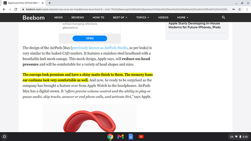Open 'Apple Starts Developing In-House Modems' article
The image size is (251, 141).
click(x=195, y=25)
